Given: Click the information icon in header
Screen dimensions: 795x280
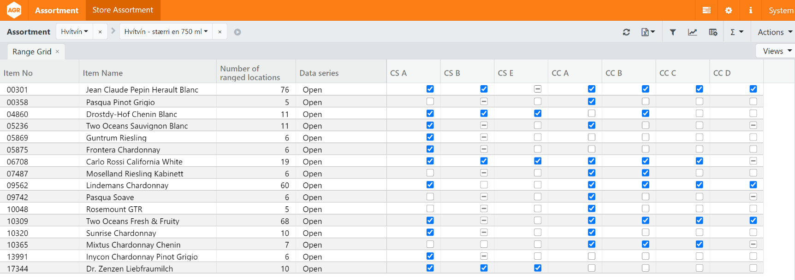Looking at the screenshot, I should click(751, 10).
